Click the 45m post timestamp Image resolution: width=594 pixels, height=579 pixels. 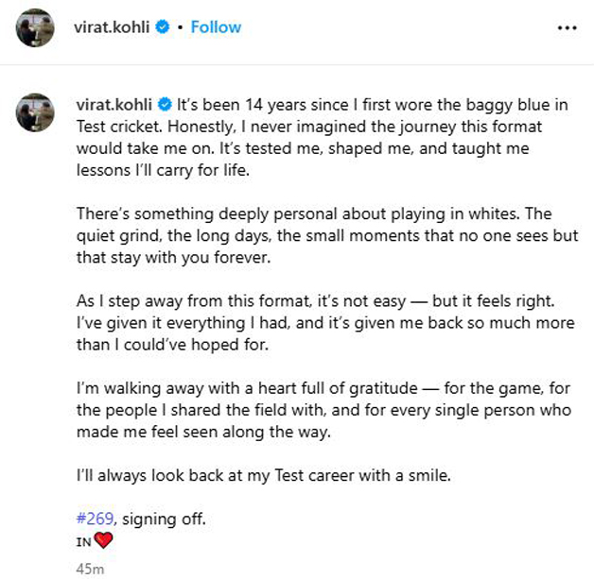pyautogui.click(x=90, y=569)
